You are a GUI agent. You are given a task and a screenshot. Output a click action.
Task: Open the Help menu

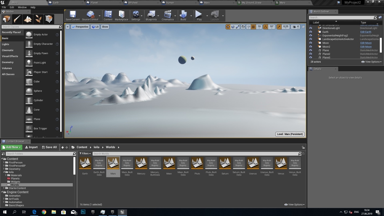[33, 7]
